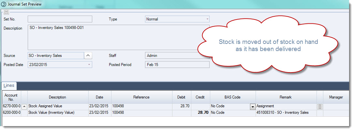The image size is (354, 131).
Task: Click remark 451008310 - SO - Inventory Sales
Action: click(x=286, y=112)
